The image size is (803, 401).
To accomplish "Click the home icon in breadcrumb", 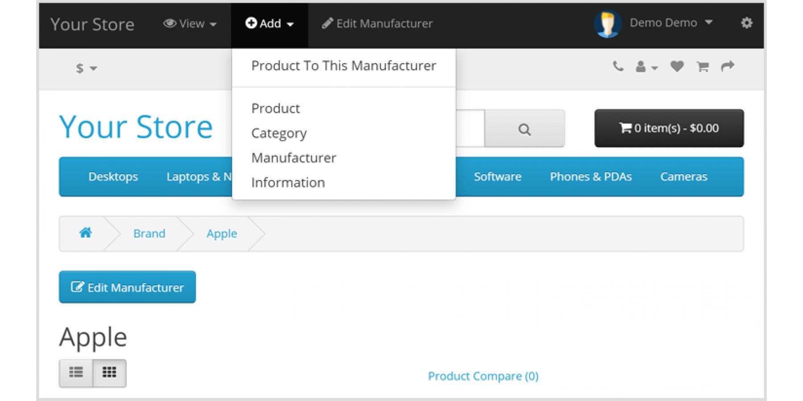I will pos(85,233).
